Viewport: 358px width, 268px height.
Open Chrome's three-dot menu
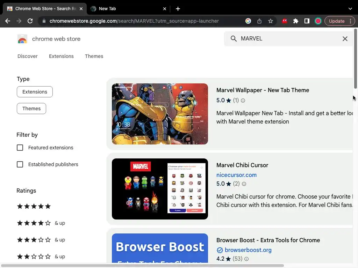[x=350, y=21]
